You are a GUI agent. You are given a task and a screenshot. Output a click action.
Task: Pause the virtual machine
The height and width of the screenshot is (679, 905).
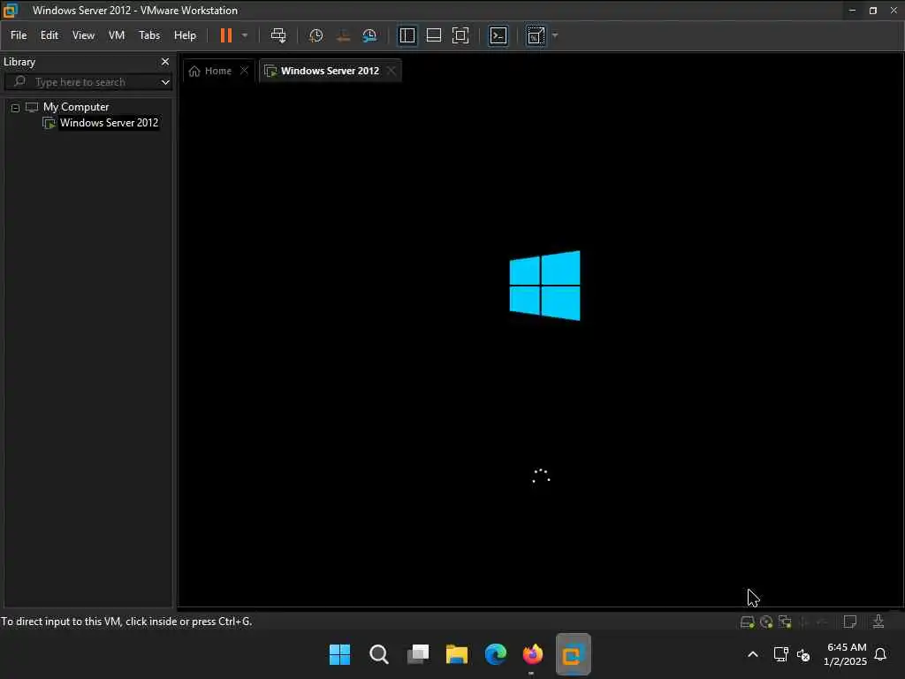coord(226,35)
